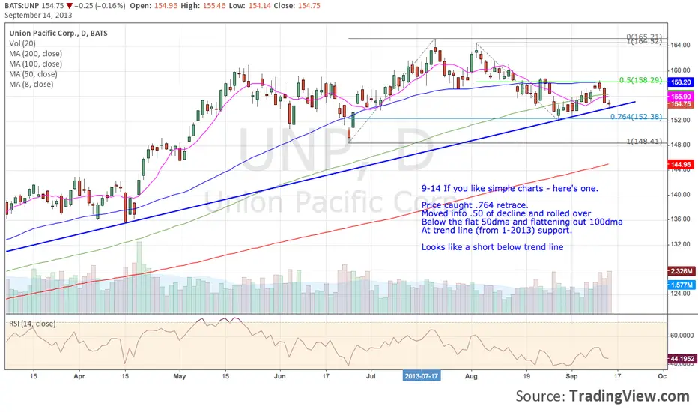Click the 158.20 blue price tag

(x=680, y=82)
